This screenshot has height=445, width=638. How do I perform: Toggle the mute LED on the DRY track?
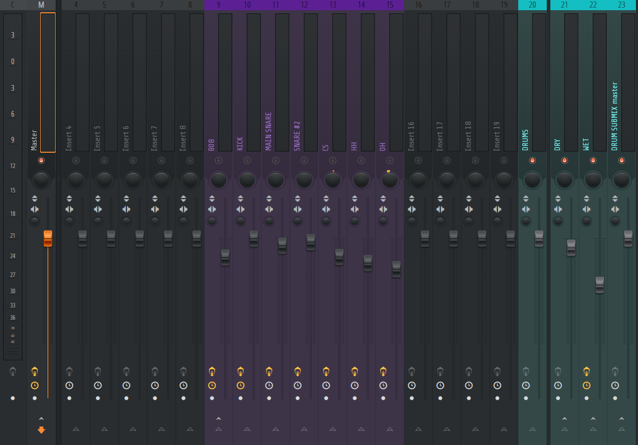[565, 160]
